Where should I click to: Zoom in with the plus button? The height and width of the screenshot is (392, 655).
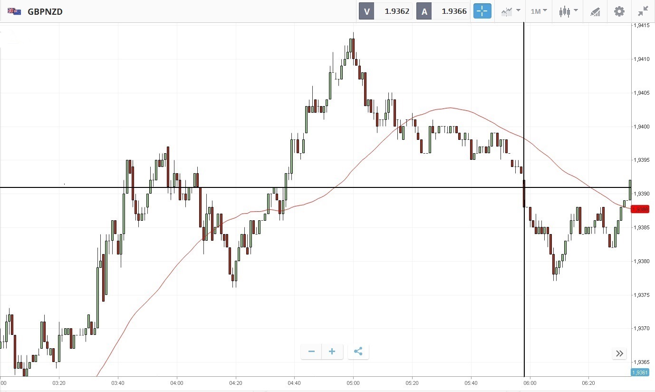pyautogui.click(x=332, y=352)
